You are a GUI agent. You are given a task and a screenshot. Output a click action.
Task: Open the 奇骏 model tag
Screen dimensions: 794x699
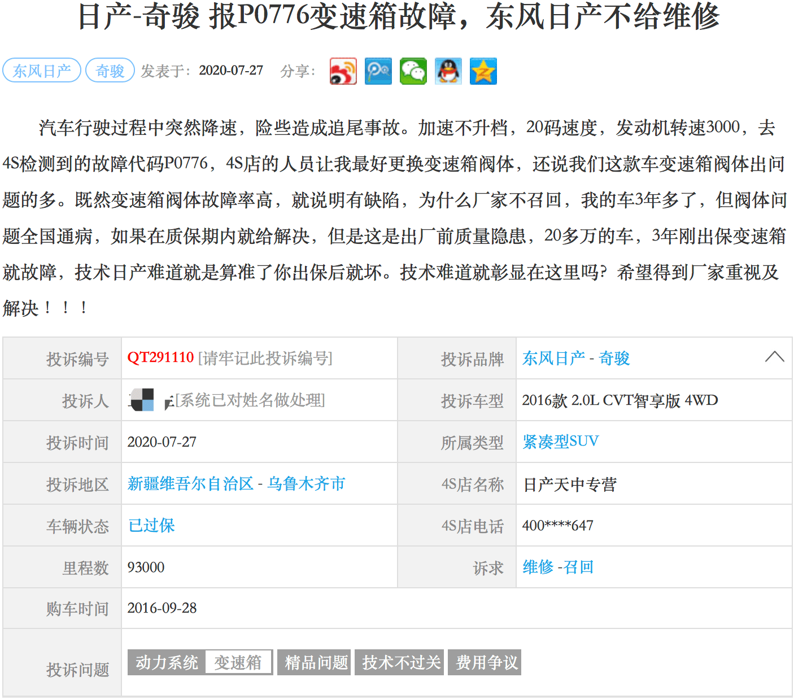click(110, 71)
